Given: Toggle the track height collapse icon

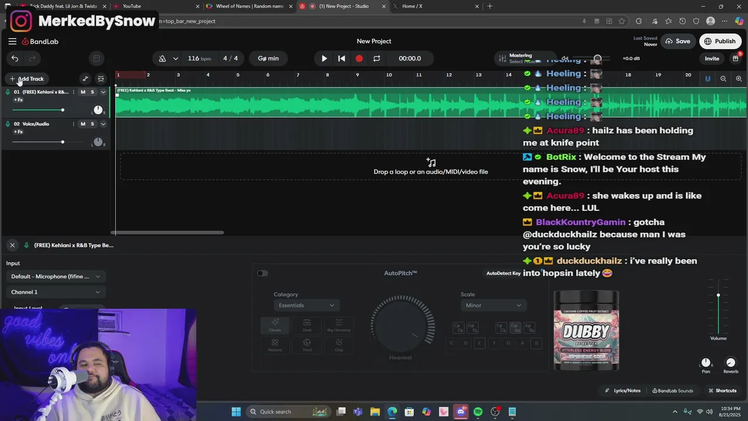Looking at the screenshot, I should coord(101,79).
